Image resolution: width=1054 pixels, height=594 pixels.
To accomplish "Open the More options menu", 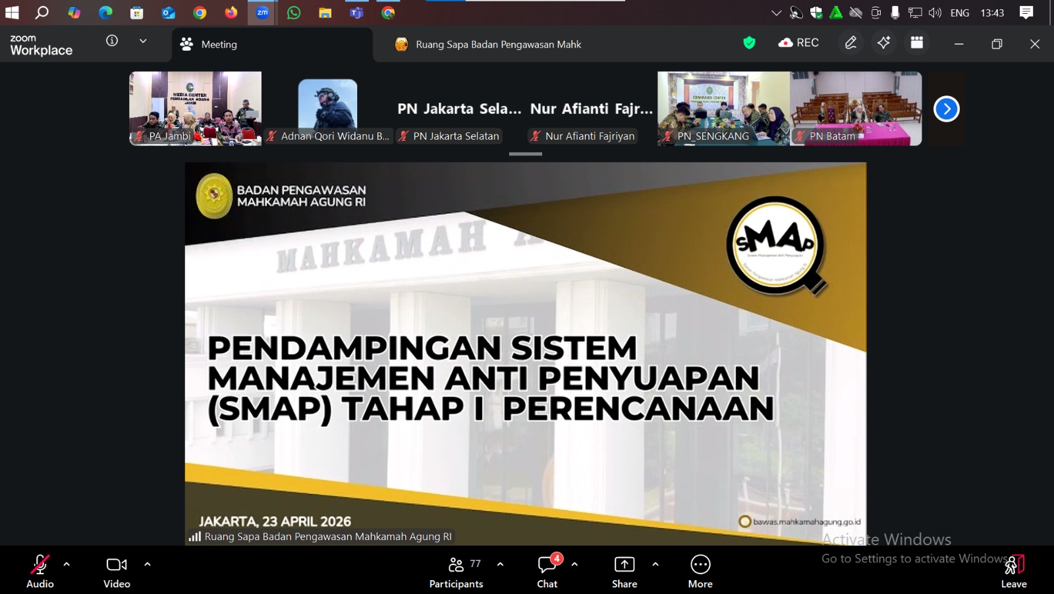I will (700, 571).
